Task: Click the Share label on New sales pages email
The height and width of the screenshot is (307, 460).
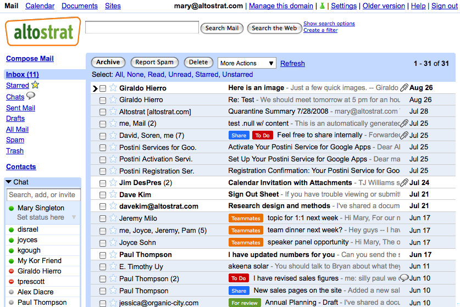Action: 239,291
